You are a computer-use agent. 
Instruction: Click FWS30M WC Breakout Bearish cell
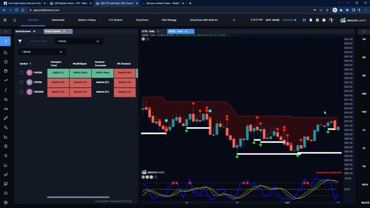[x=125, y=92]
